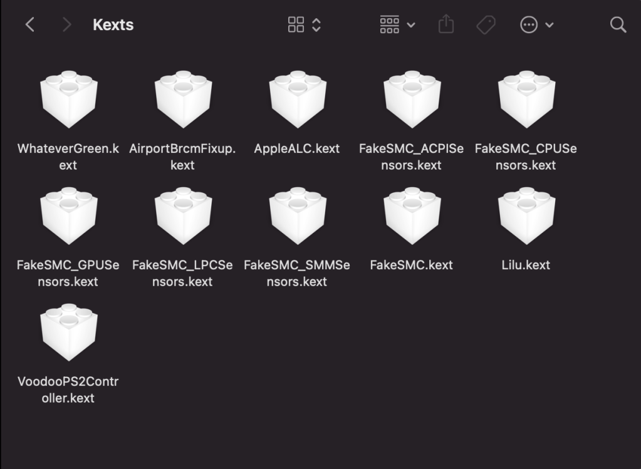Select the AirportBrcmFixup.kext file icon
The width and height of the screenshot is (641, 469).
(182, 100)
